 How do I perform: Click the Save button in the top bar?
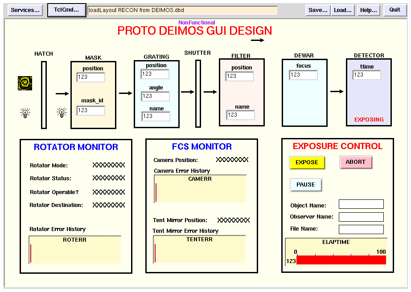[x=318, y=10]
